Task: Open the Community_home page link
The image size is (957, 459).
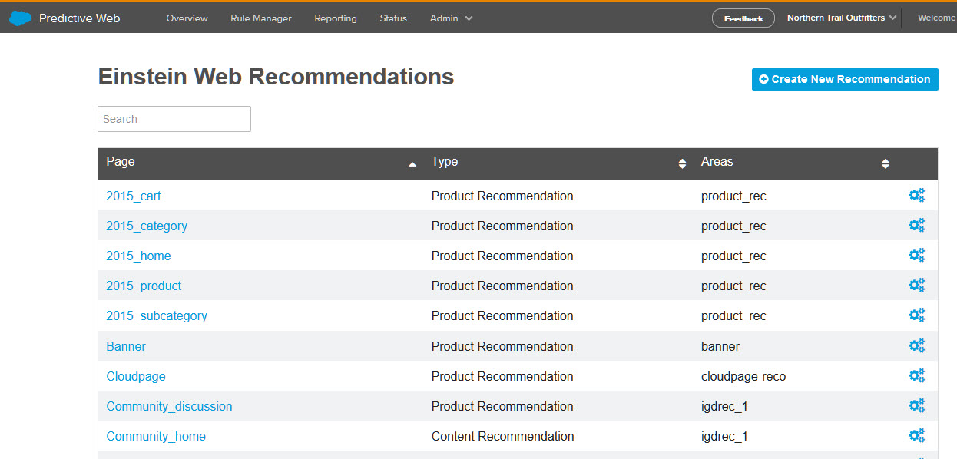Action: [x=156, y=436]
